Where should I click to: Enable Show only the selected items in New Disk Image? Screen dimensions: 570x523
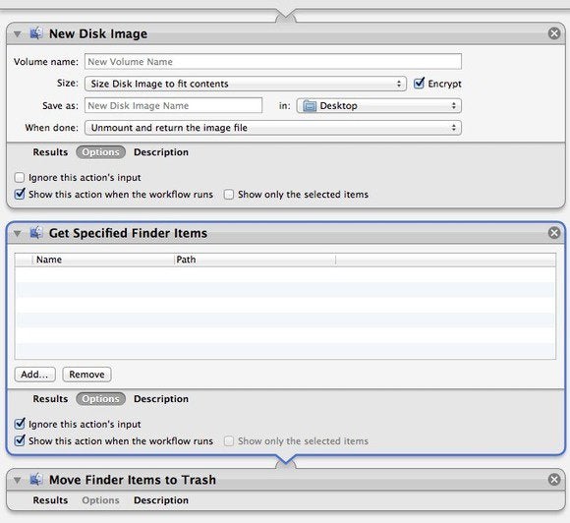coord(229,195)
